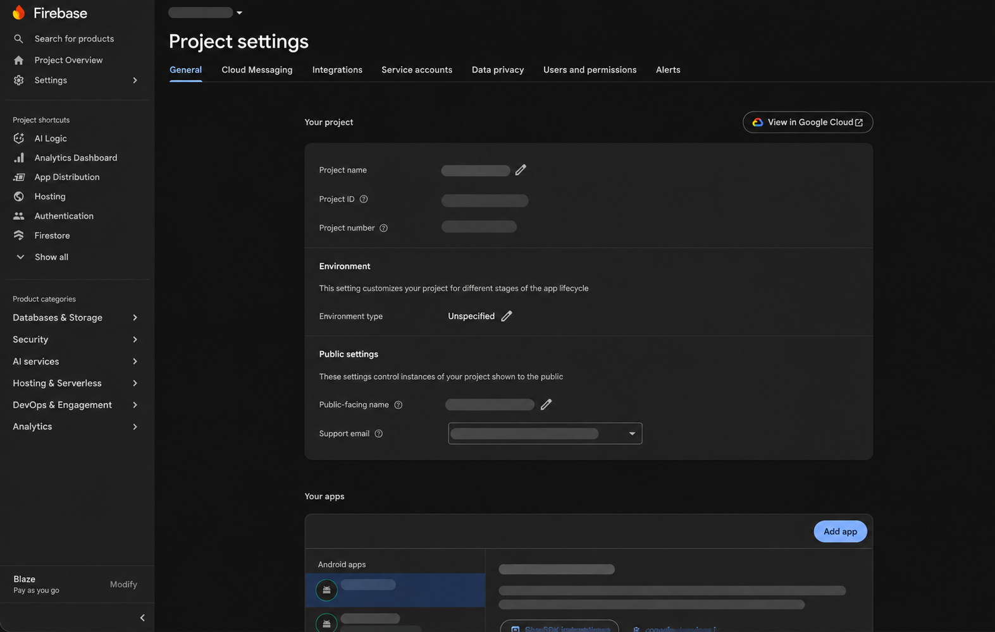The image size is (995, 632).
Task: Edit the project name with pencil icon
Action: pos(521,170)
